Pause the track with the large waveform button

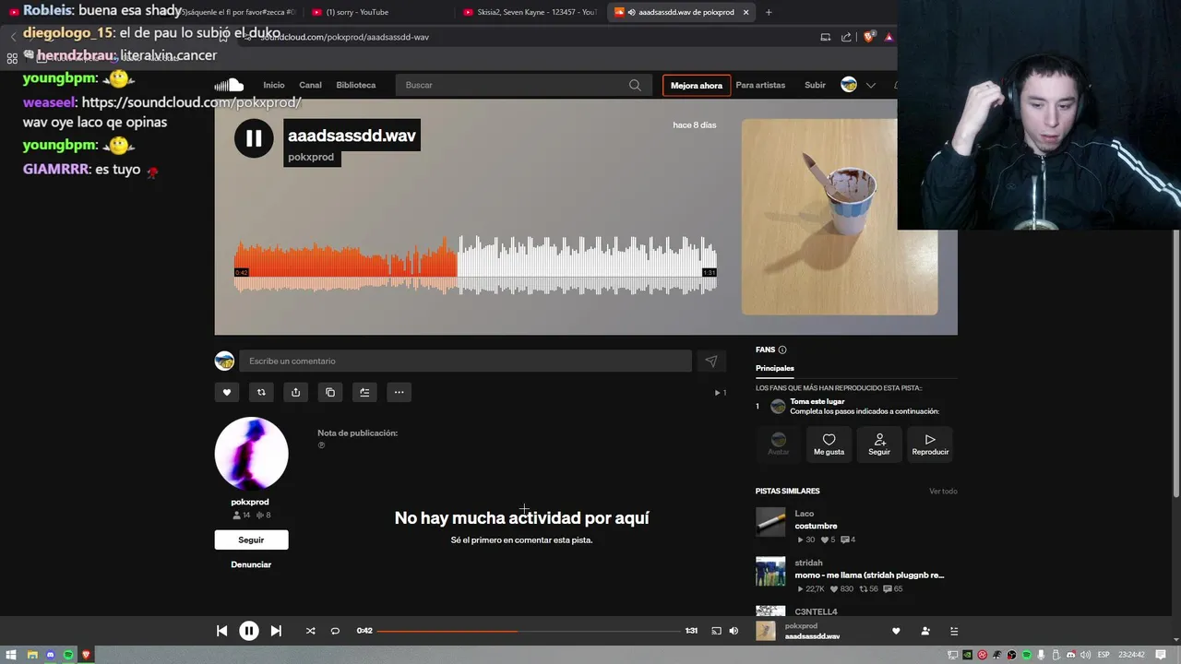[254, 138]
